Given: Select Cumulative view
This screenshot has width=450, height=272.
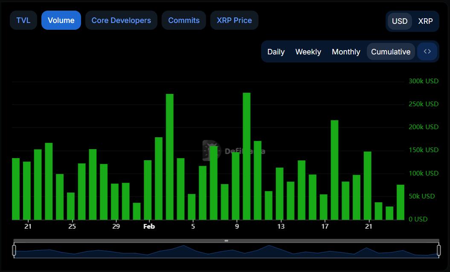Looking at the screenshot, I should pos(391,52).
